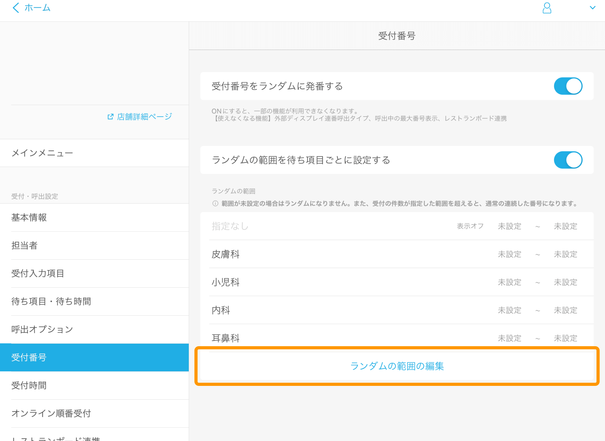Click 皮膚科 end value 未設定

[566, 254]
